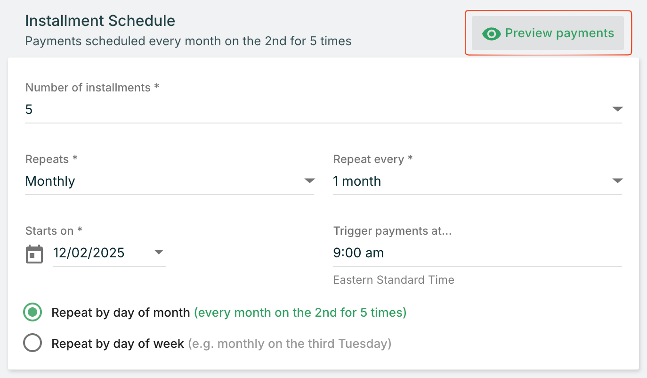Click the "Repeat by day of week" label text
The height and width of the screenshot is (378, 647).
pos(118,344)
